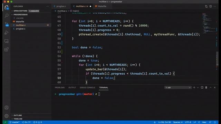Open the Source Control view

(7, 24)
